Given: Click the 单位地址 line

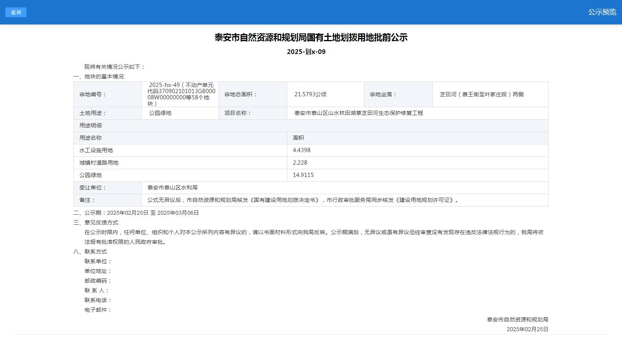Looking at the screenshot, I should [98, 271].
